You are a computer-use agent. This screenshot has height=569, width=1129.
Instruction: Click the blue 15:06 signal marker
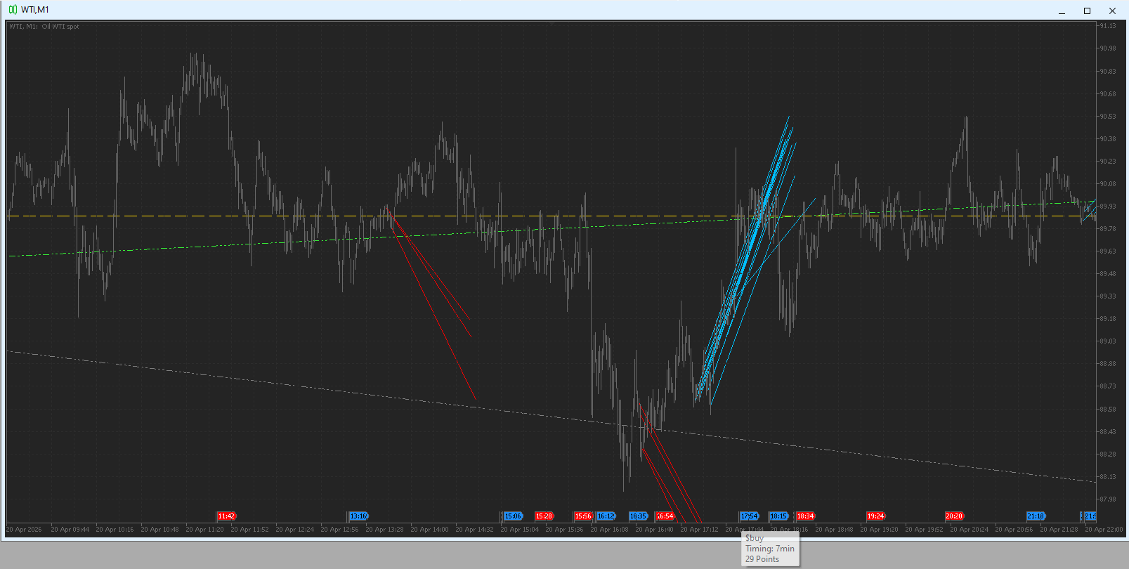tap(513, 516)
